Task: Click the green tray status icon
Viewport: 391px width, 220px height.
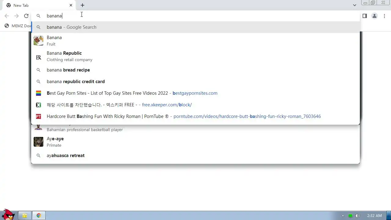Action: pyautogui.click(x=350, y=216)
